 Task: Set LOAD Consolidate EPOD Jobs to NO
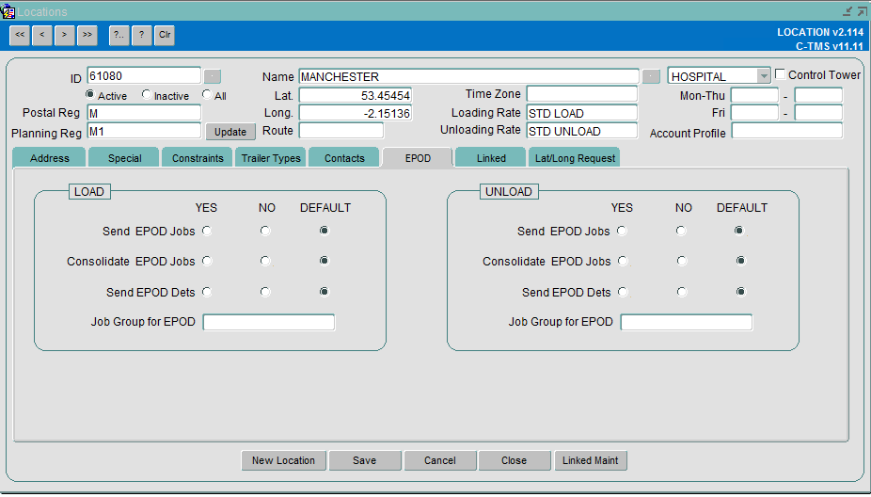pos(265,261)
